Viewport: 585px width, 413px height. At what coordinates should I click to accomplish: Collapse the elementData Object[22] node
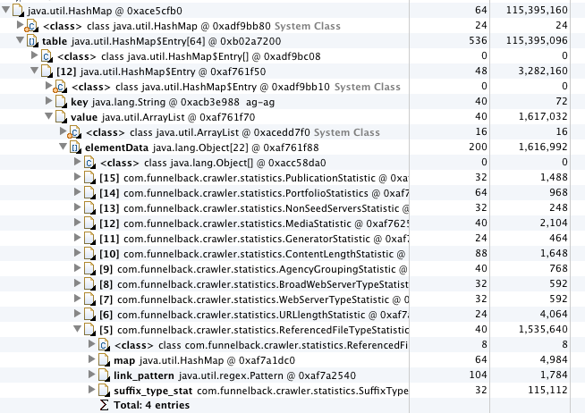(x=64, y=147)
